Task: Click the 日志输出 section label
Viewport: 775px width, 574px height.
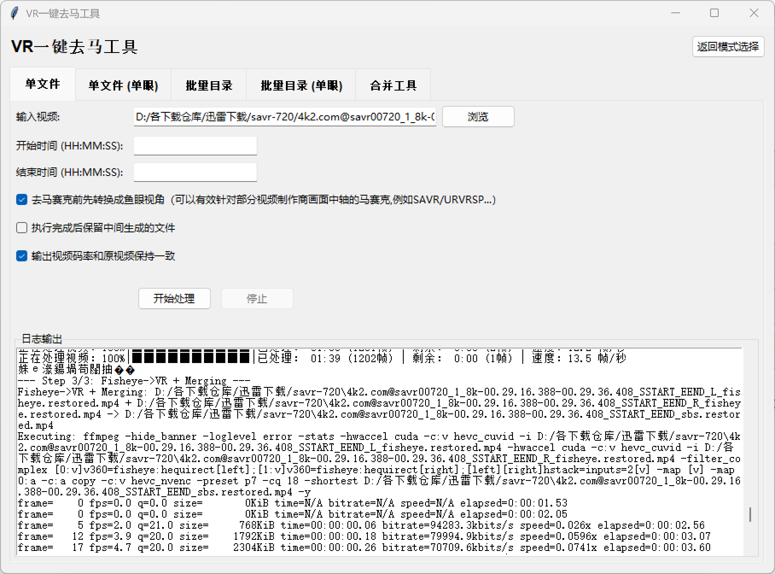Action: pos(42,339)
